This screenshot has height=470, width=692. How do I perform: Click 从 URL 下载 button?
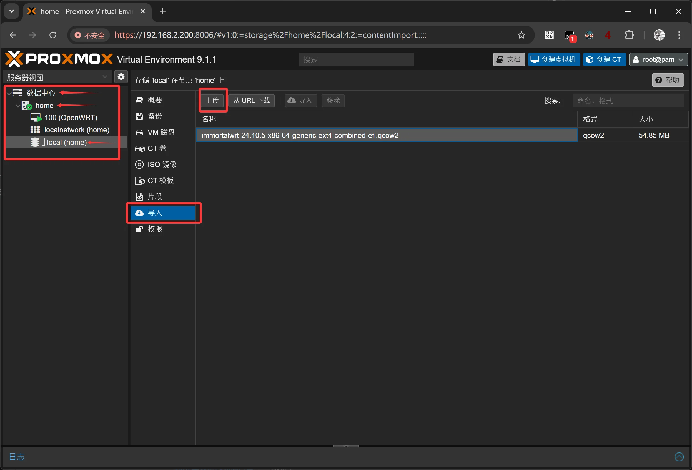tap(251, 100)
